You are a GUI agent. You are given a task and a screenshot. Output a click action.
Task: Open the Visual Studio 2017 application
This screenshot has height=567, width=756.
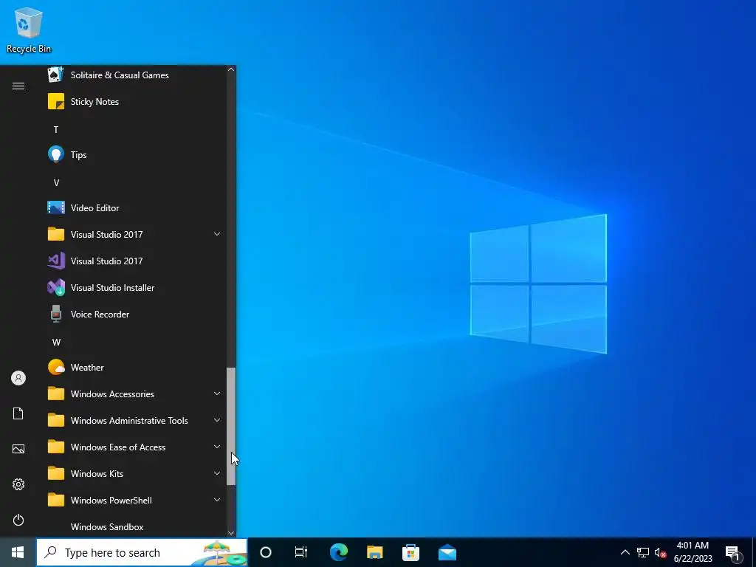(135, 261)
